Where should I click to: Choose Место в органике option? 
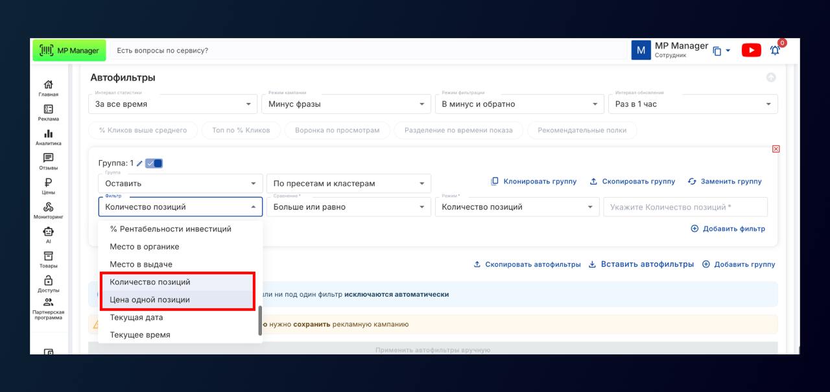click(145, 247)
